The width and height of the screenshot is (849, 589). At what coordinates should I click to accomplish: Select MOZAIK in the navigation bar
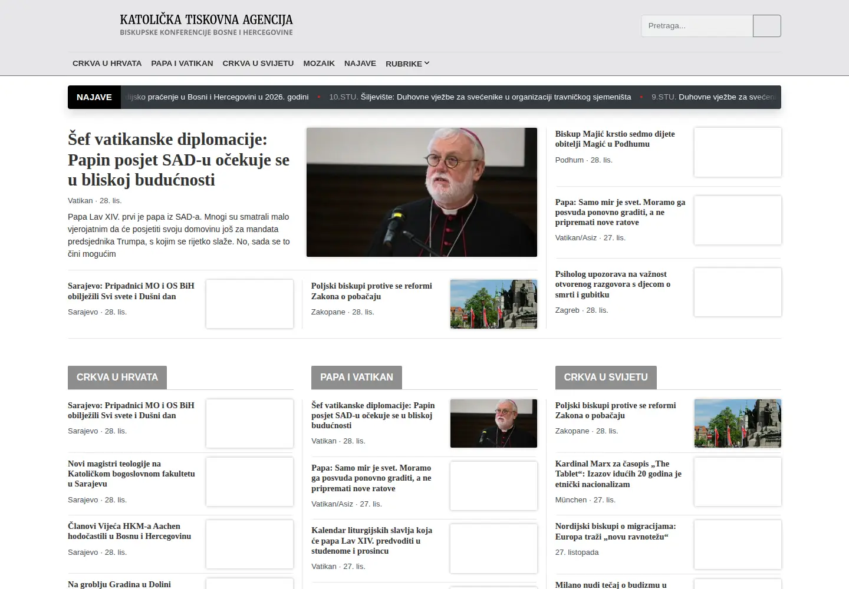pyautogui.click(x=319, y=63)
